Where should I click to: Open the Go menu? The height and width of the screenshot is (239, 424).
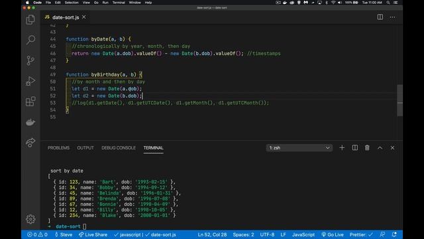click(x=96, y=3)
